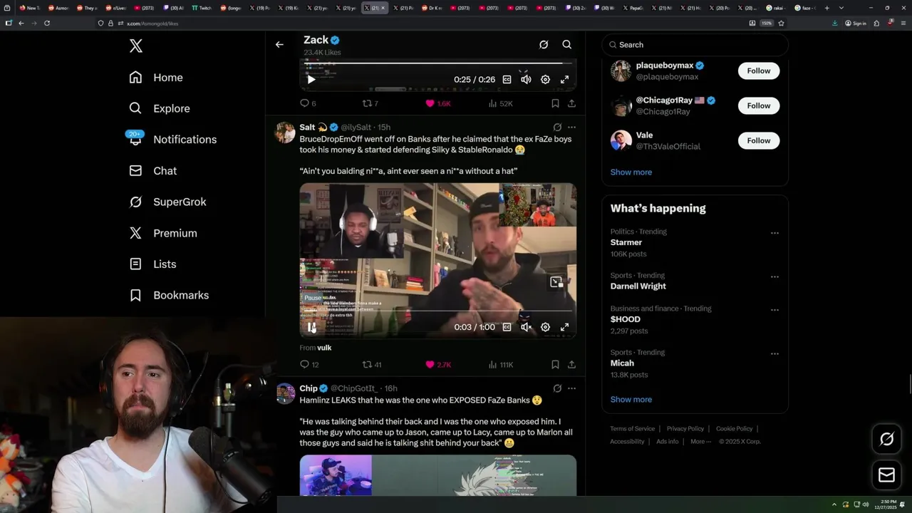Click the search input field
This screenshot has width=912, height=513.
pyautogui.click(x=695, y=45)
